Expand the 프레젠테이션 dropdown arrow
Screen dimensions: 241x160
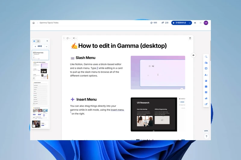point(190,23)
